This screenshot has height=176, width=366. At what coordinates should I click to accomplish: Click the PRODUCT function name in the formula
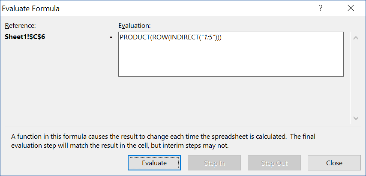134,37
